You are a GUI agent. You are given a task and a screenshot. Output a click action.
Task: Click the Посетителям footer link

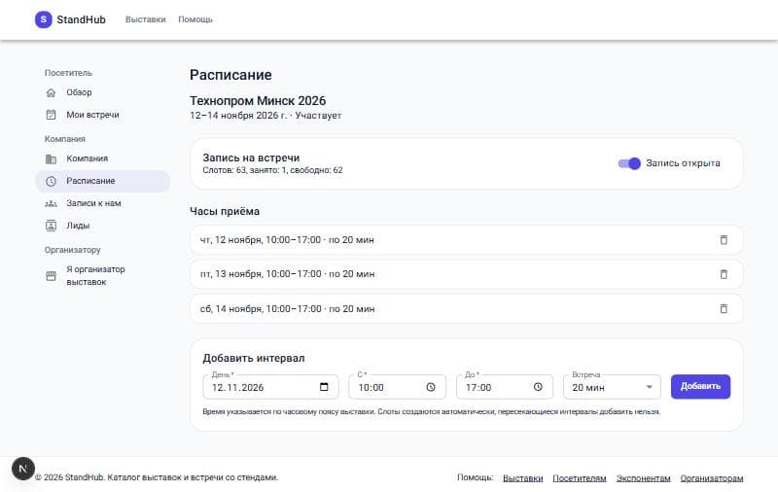click(x=580, y=478)
